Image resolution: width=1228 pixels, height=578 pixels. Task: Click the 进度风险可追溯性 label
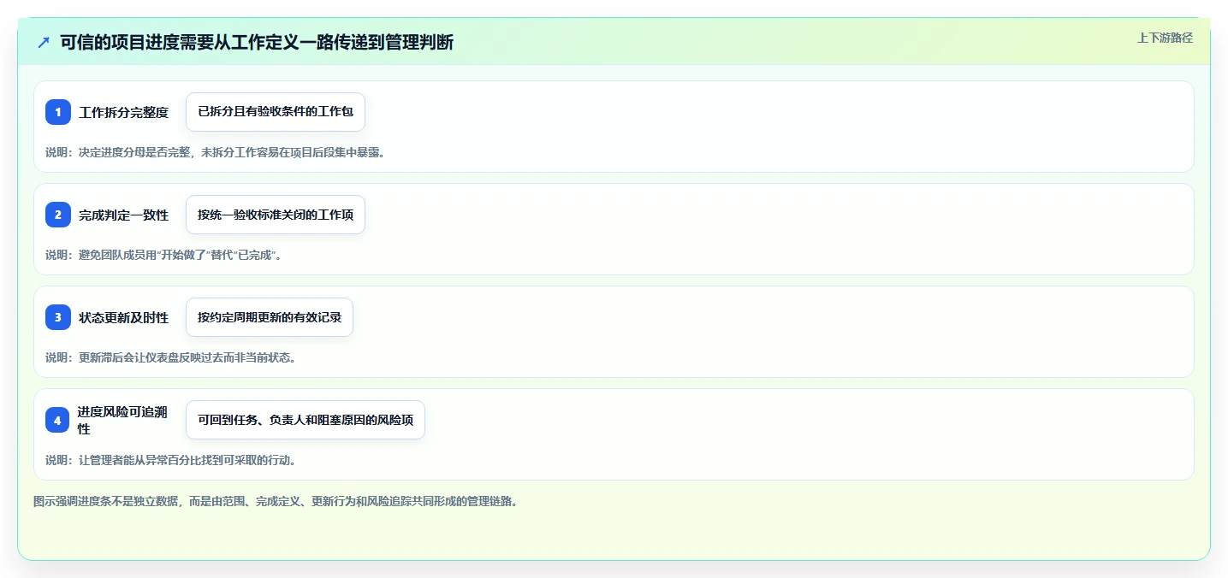[122, 420]
